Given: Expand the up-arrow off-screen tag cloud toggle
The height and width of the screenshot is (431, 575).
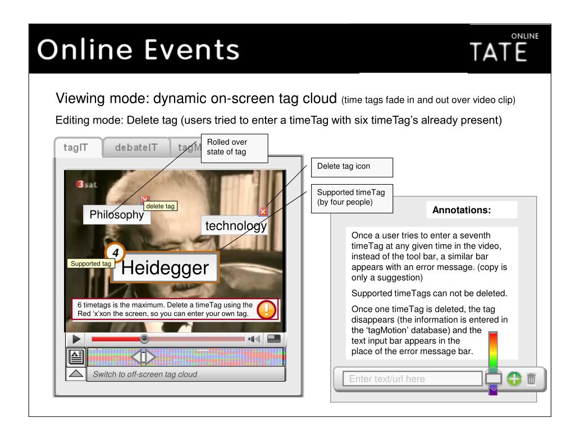Looking at the screenshot, I should click(76, 374).
